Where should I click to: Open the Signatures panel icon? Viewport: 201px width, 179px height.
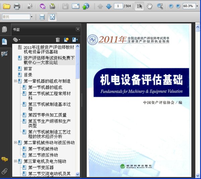click(x=4, y=54)
